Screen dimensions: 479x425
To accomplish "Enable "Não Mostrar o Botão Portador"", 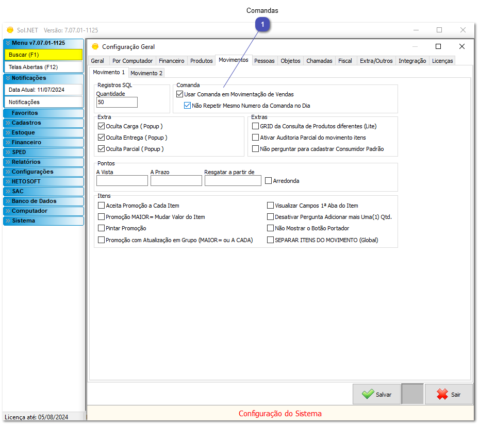I will (270, 228).
